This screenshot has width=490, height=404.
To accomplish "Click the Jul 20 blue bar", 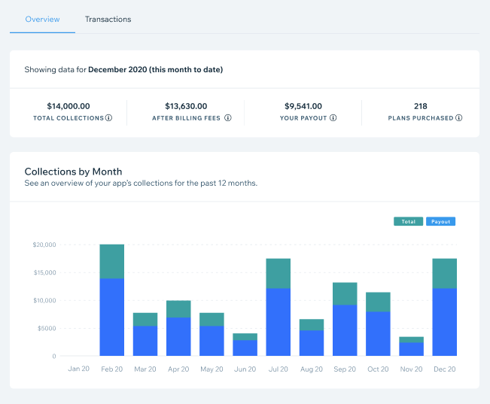I will 278,321.
